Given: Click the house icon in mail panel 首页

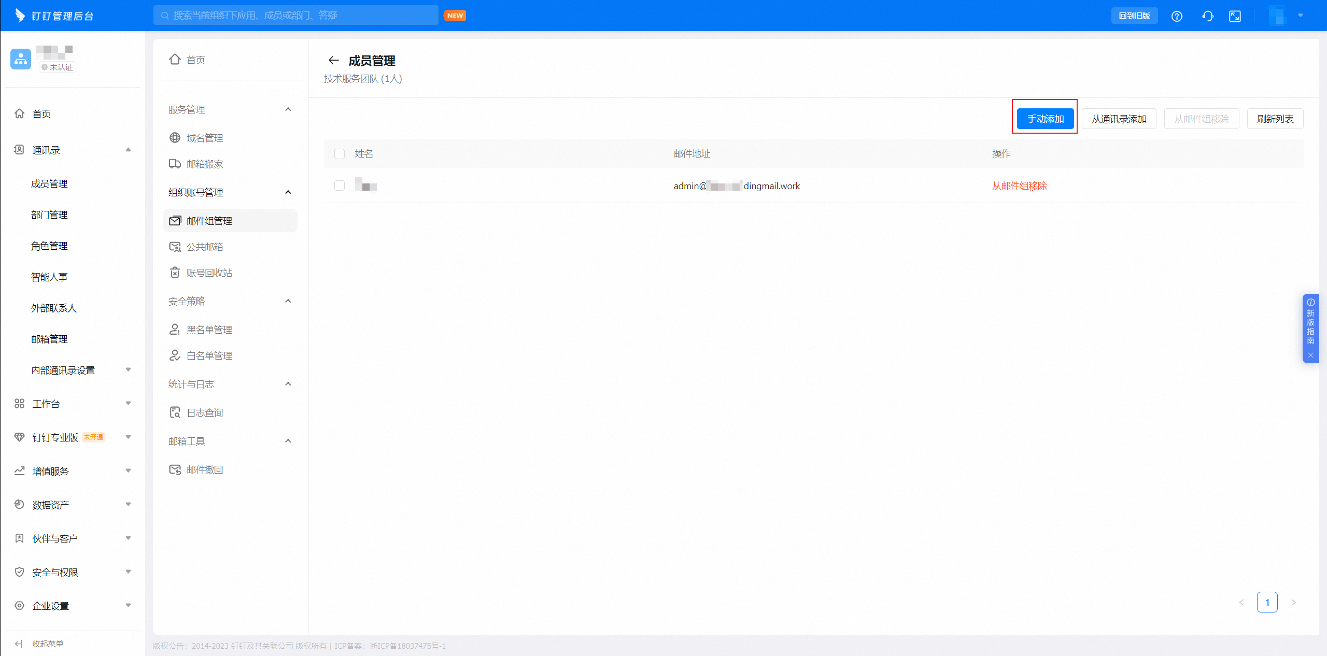Looking at the screenshot, I should [175, 60].
